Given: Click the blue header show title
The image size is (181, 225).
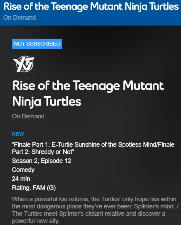Looking at the screenshot, I should [x=91, y=7].
